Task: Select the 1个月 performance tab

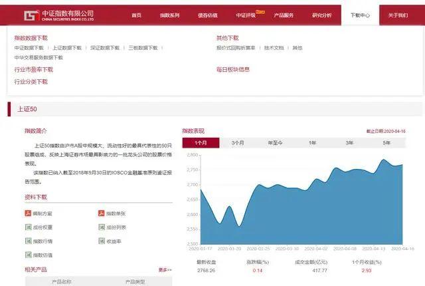Action: [201, 143]
